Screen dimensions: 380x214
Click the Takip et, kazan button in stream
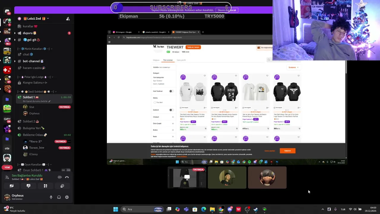193,47
